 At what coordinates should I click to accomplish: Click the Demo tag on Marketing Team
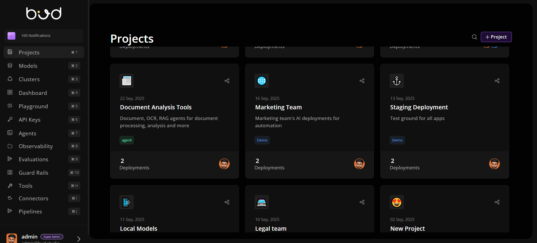(x=262, y=140)
